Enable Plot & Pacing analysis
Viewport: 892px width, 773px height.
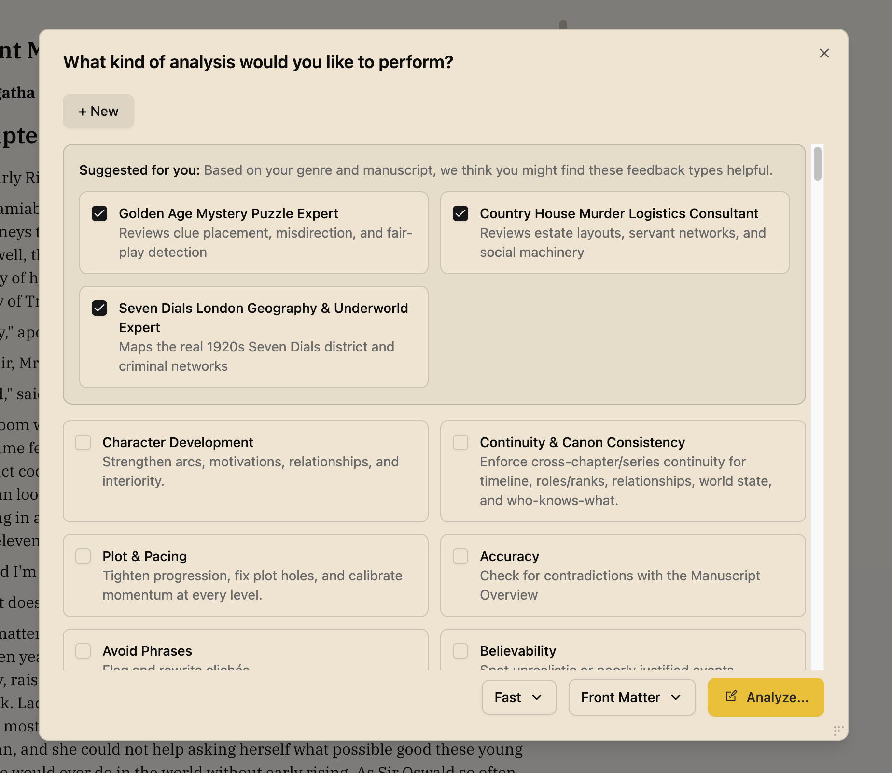pyautogui.click(x=83, y=556)
